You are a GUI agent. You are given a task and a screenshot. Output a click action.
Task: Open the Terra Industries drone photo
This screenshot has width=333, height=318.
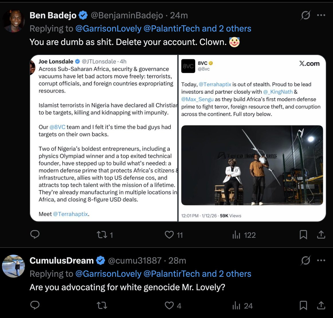pyautogui.click(x=252, y=165)
